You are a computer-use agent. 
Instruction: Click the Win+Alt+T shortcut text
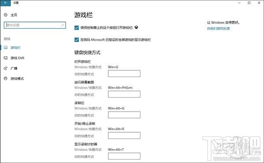(116, 149)
